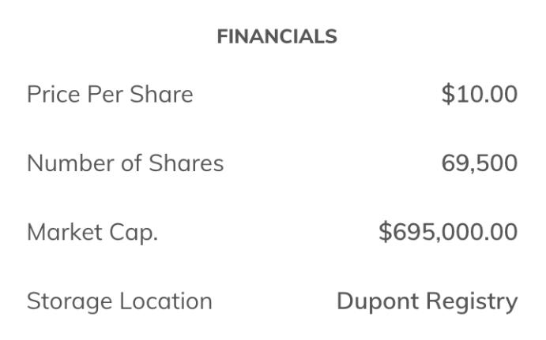Click the word "Price" in the first row

pos(53,95)
